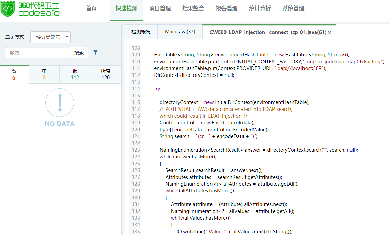Open the 按分类显示 display mode dropdown

[50, 37]
